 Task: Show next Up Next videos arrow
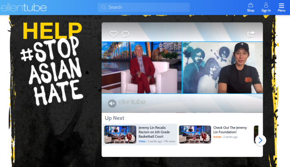pos(261,140)
